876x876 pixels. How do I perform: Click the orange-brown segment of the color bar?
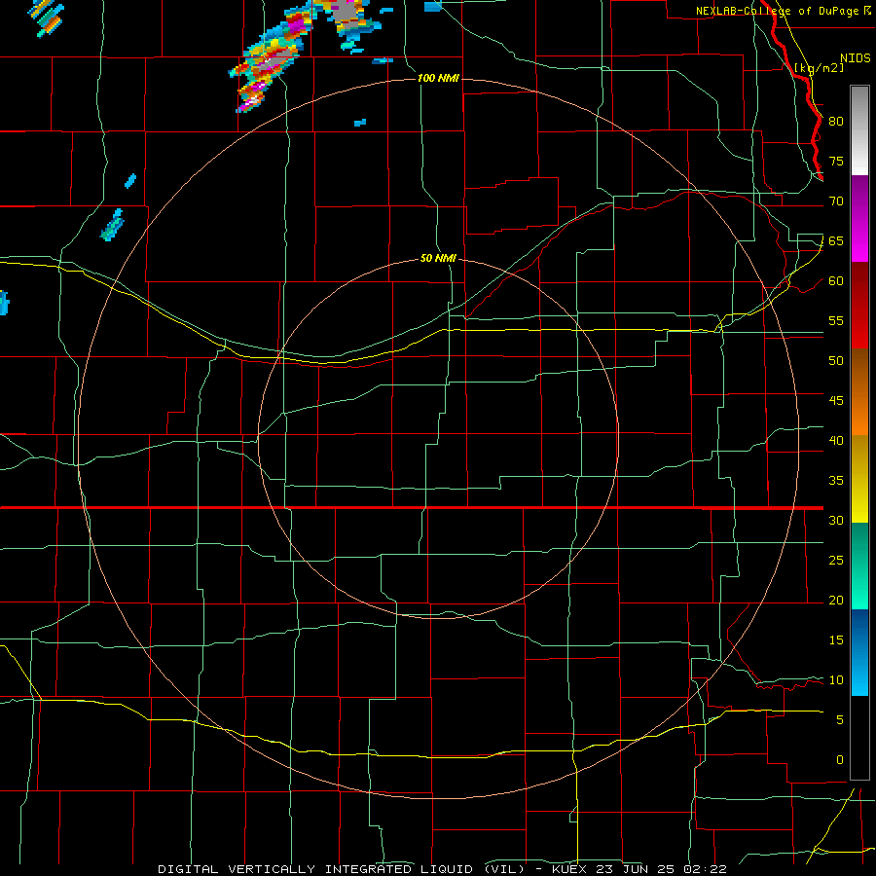(x=859, y=392)
